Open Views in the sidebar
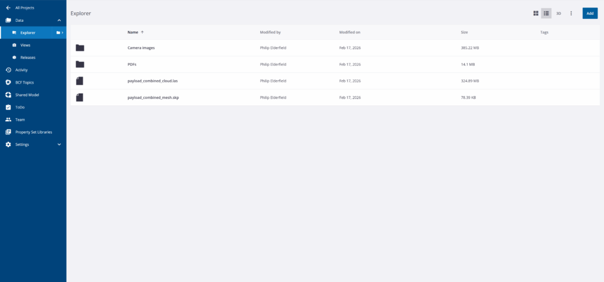The width and height of the screenshot is (604, 282). [25, 45]
